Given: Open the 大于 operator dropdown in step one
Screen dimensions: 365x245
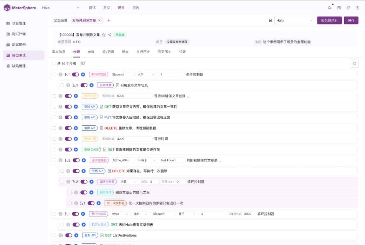Looking at the screenshot, I should [x=146, y=74].
